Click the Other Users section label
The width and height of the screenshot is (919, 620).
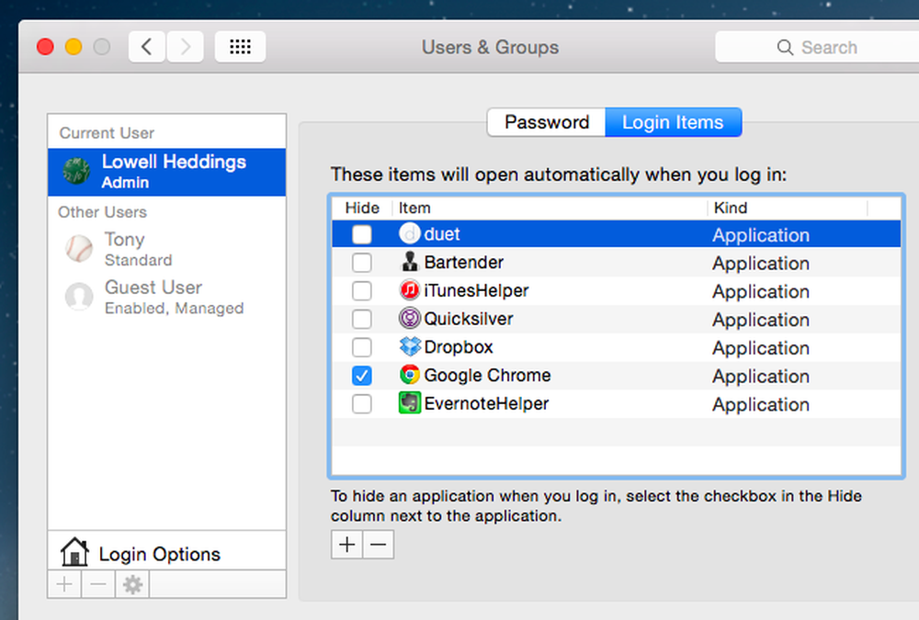(x=103, y=212)
